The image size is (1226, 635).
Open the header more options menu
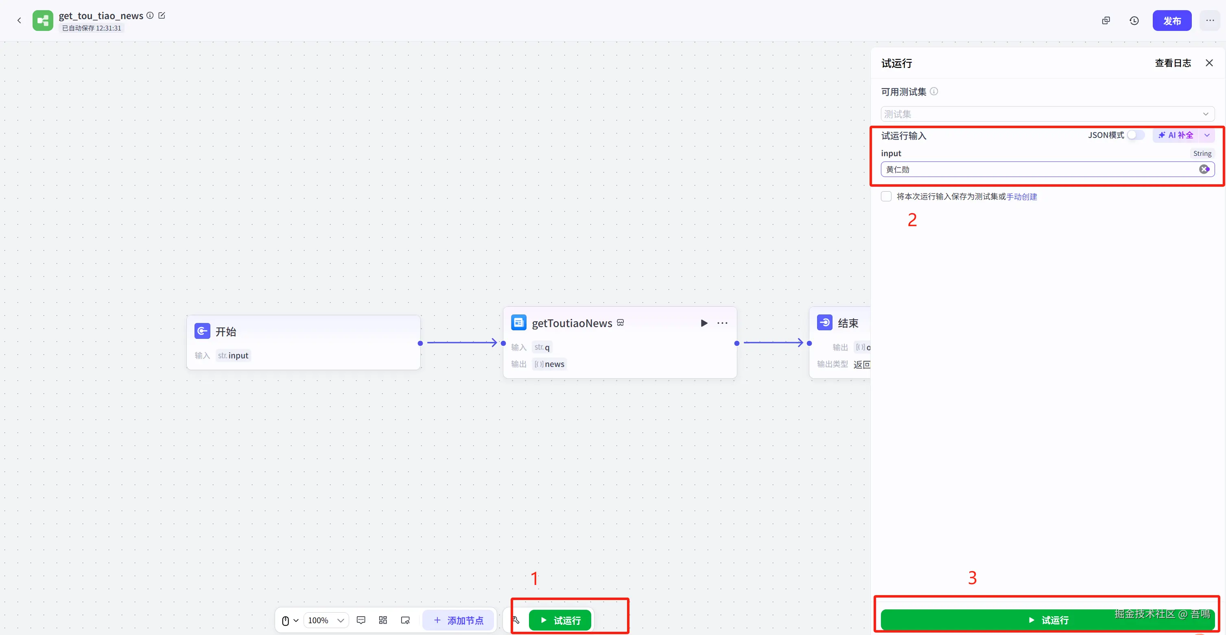(x=1210, y=20)
